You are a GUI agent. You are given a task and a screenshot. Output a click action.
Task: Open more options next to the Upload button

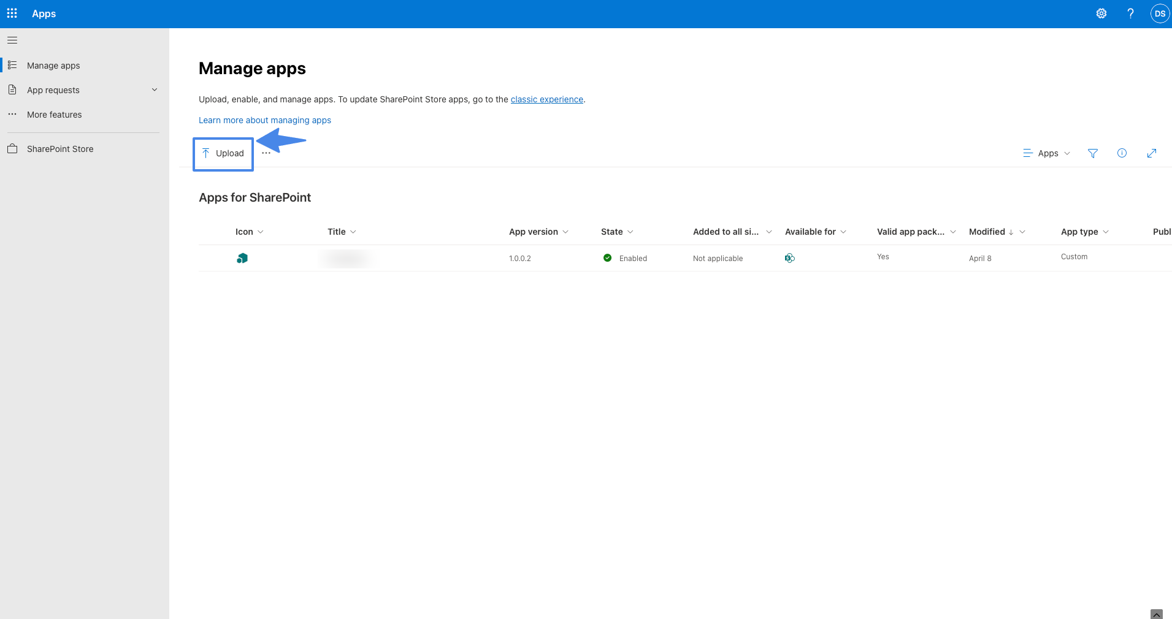(x=266, y=153)
